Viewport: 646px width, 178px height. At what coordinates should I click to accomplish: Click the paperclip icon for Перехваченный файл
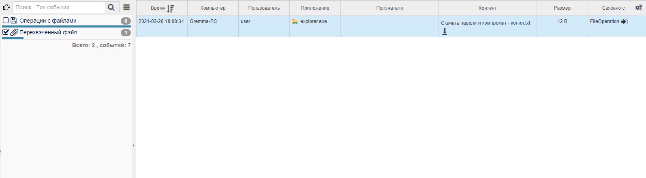coord(14,32)
